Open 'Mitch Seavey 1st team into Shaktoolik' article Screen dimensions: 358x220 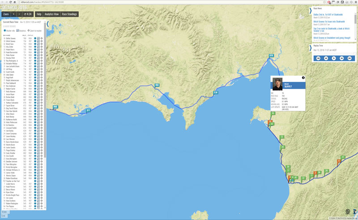(x=328, y=22)
